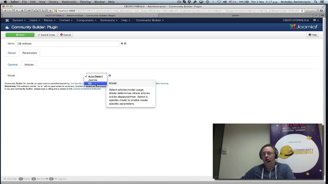Click the AirPlay display icon in menu bar
The width and height of the screenshot is (328, 184).
coord(201,2)
